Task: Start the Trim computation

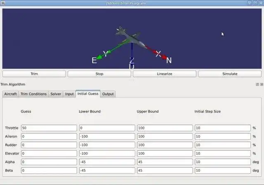Action: tap(34, 74)
